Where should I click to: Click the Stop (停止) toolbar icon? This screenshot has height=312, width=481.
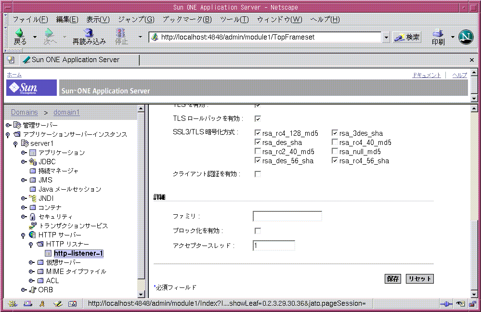coord(120,33)
